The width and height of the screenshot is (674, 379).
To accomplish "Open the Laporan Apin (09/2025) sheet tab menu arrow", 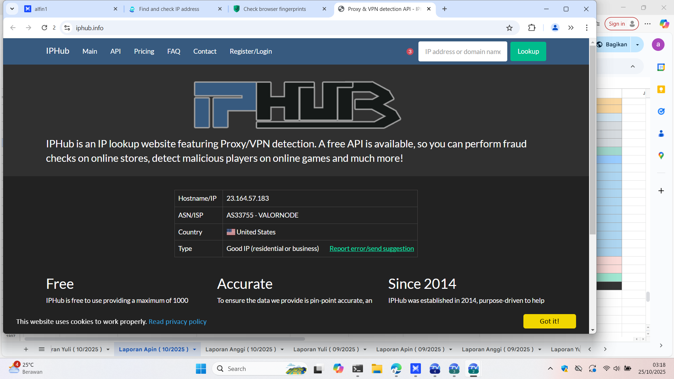I will coord(450,350).
